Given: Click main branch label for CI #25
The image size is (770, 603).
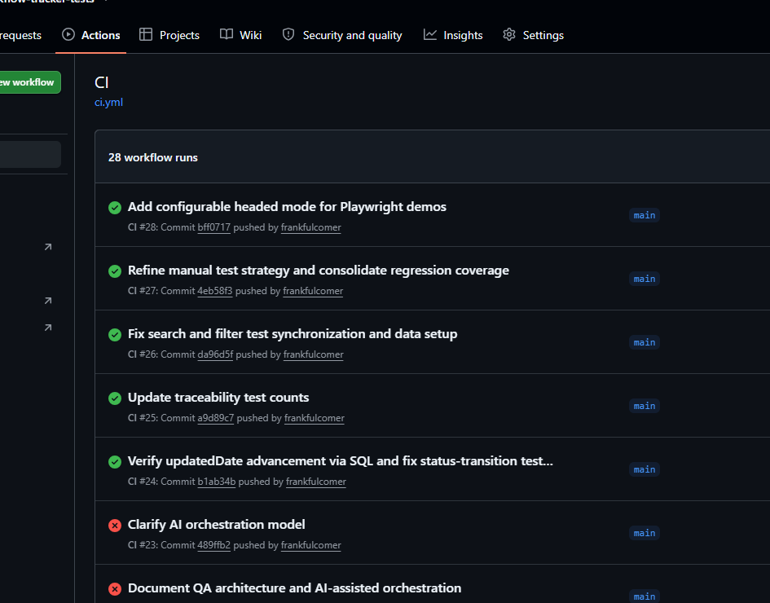Looking at the screenshot, I should [x=645, y=406].
